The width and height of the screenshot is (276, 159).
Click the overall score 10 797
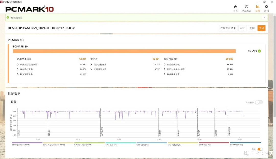coord(252,51)
